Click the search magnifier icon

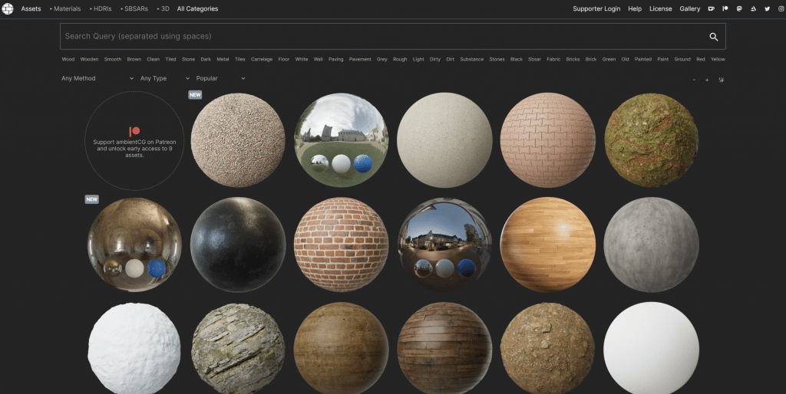[714, 37]
